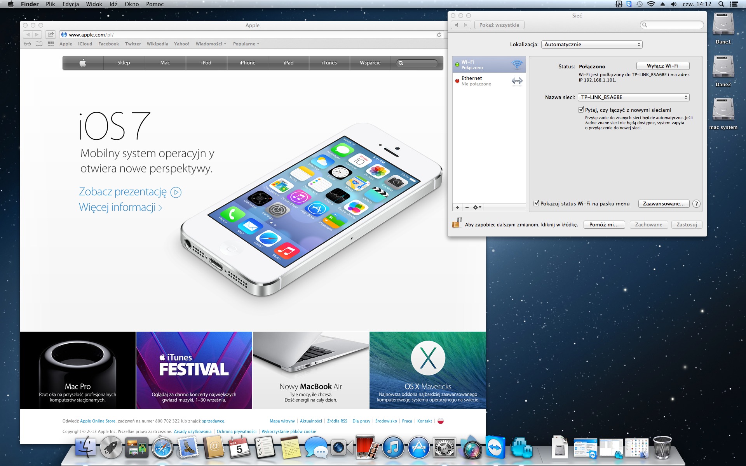Open Photo Booth in the Dock
This screenshot has height=466, width=746.
tap(368, 448)
